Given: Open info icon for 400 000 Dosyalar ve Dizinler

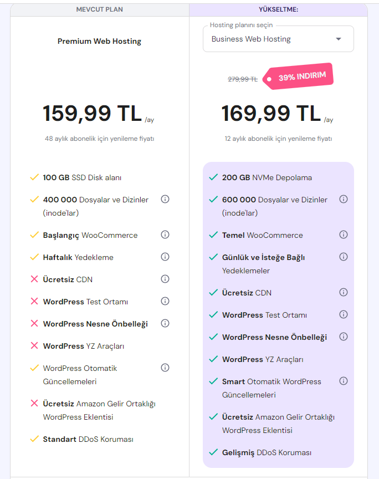Looking at the screenshot, I should (x=165, y=199).
